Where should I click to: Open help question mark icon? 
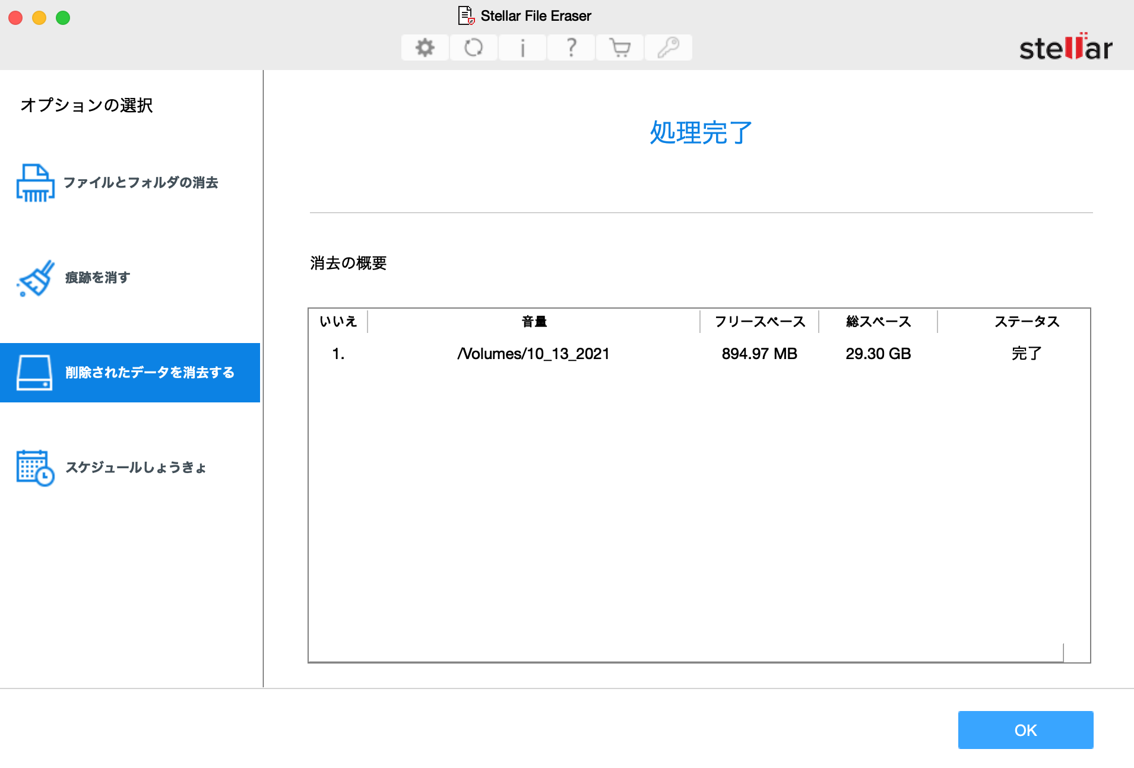(571, 47)
